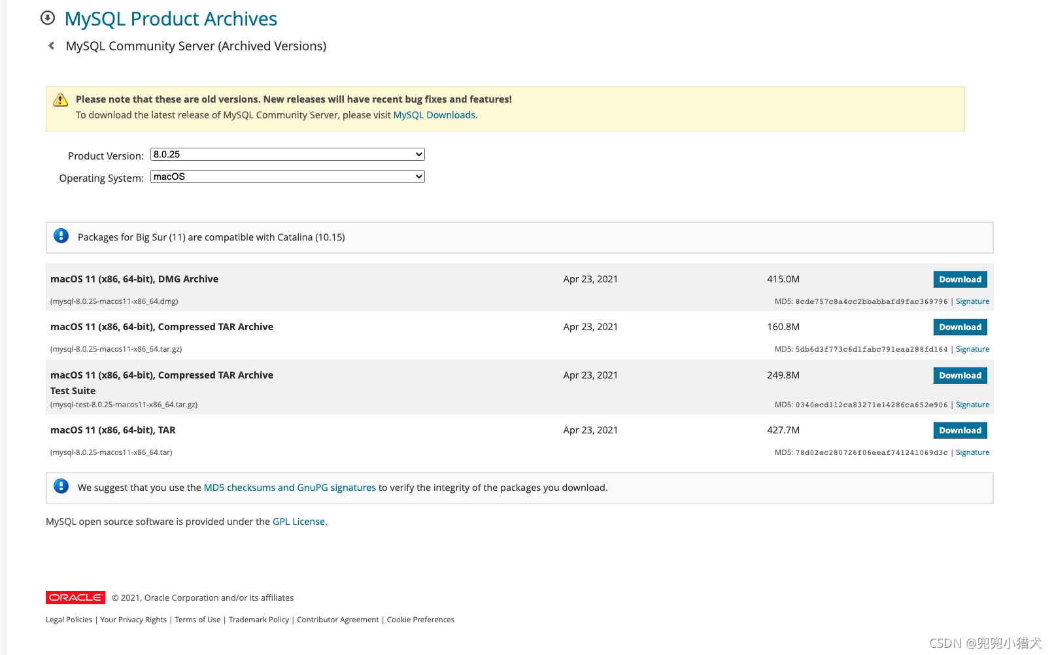Open the GPL License link
Viewport: 1052px width, 655px height.
click(x=299, y=522)
